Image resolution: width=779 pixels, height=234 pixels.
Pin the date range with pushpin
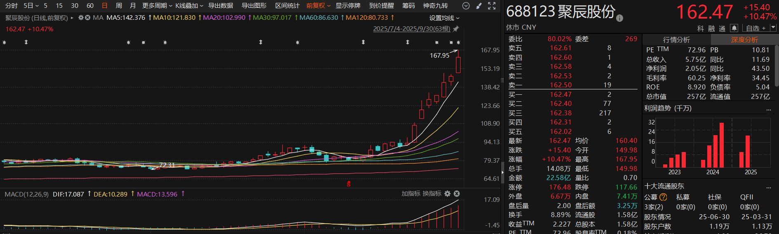click(x=456, y=29)
